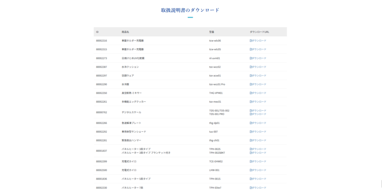The width and height of the screenshot is (382, 191).
Task: Click the file icon beside tce-acw01 download
Action: pos(251,75)
